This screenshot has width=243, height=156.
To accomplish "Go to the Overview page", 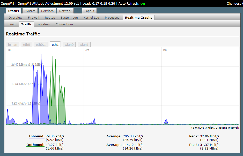I will pyautogui.click(x=15, y=17).
